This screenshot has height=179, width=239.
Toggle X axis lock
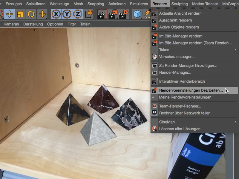point(56,14)
